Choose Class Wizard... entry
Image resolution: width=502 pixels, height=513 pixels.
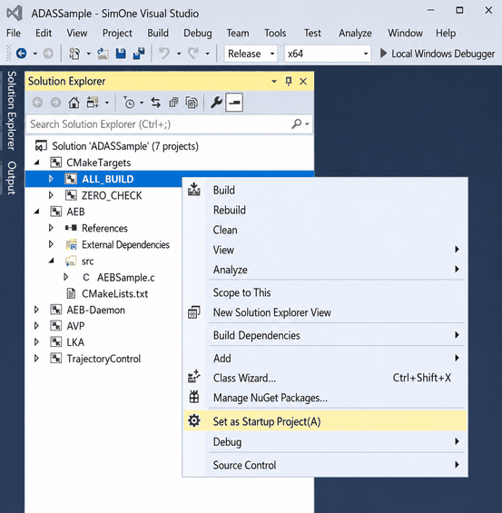tap(325, 378)
